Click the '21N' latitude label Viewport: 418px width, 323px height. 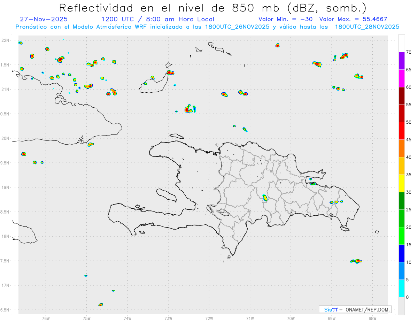click(x=6, y=89)
